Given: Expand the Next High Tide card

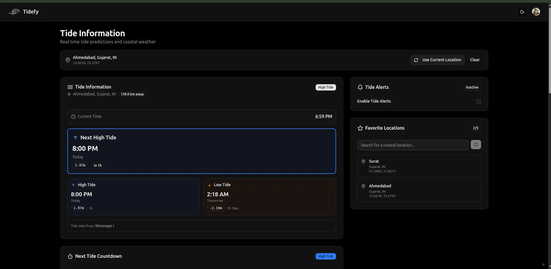Looking at the screenshot, I should point(201,151).
